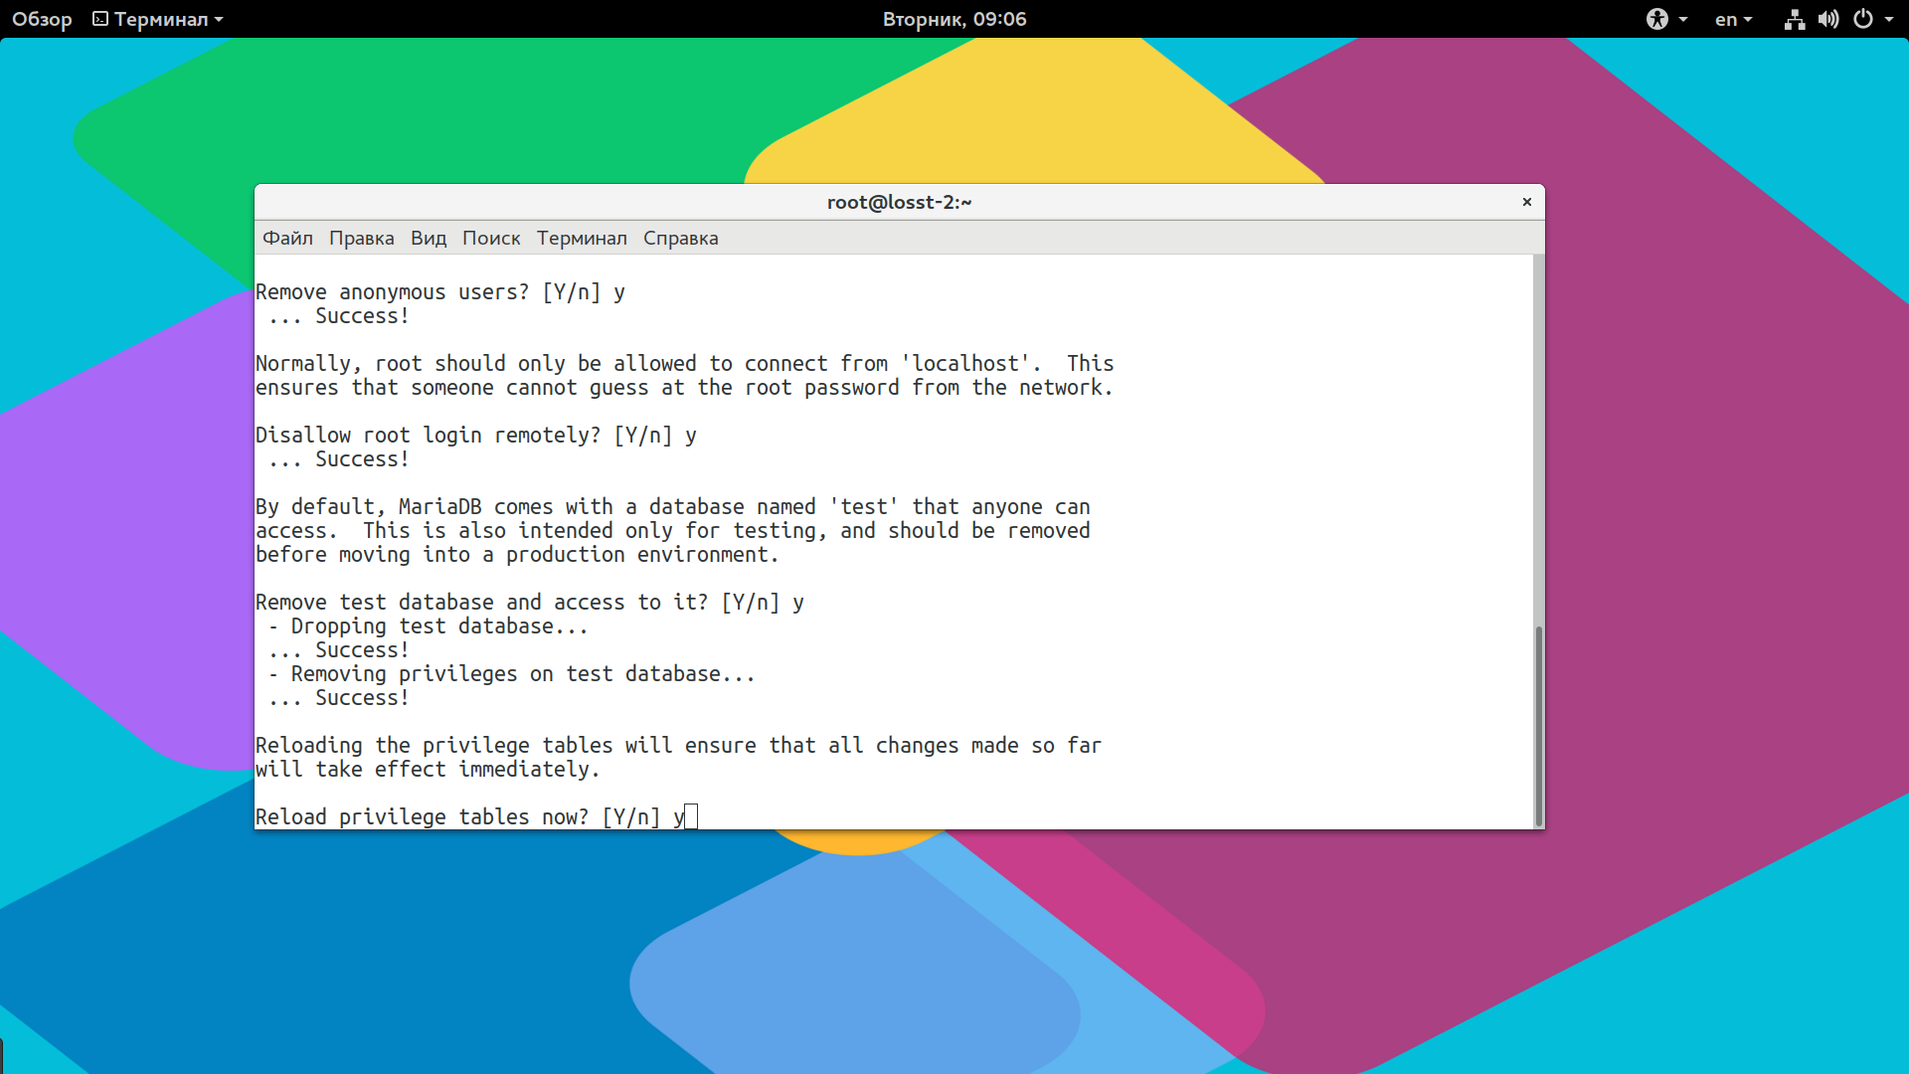Click the 'ensures that someone cannot guess' line
Image resolution: width=1909 pixels, height=1074 pixels.
[685, 387]
